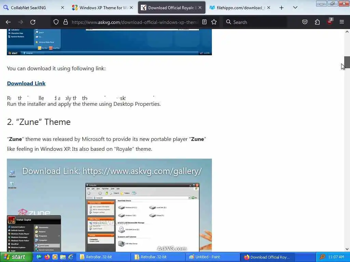Screen dimensions: 350x262
Task: Click the browser Search box
Action: click(x=256, y=22)
